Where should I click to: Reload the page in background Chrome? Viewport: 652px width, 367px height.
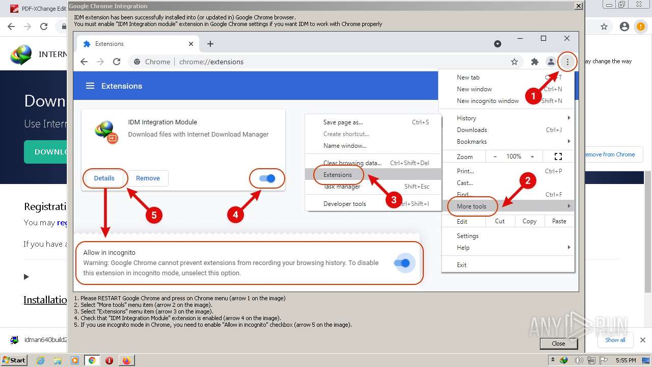pos(44,27)
